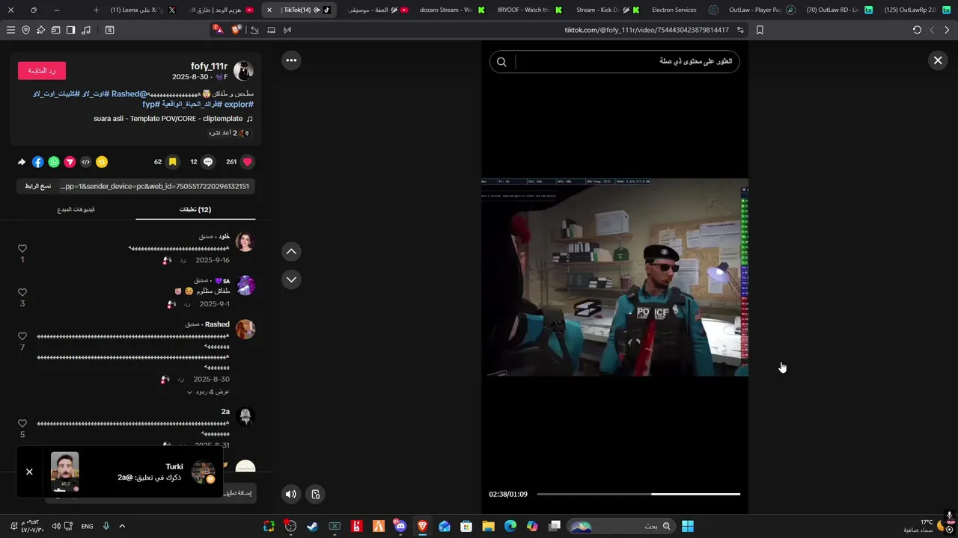Click the pink follow-back button
958x538 pixels.
pyautogui.click(x=42, y=71)
